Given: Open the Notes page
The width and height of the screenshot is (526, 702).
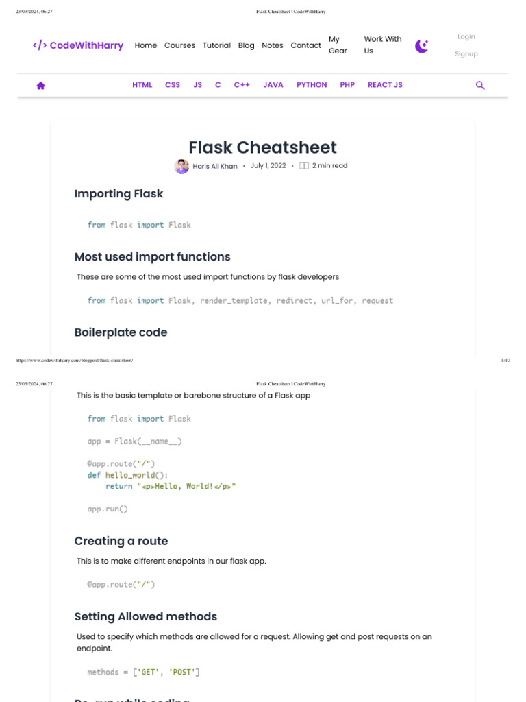Looking at the screenshot, I should click(x=272, y=45).
